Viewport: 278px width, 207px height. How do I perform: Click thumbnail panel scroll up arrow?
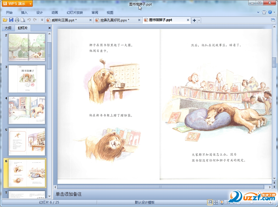(50, 33)
